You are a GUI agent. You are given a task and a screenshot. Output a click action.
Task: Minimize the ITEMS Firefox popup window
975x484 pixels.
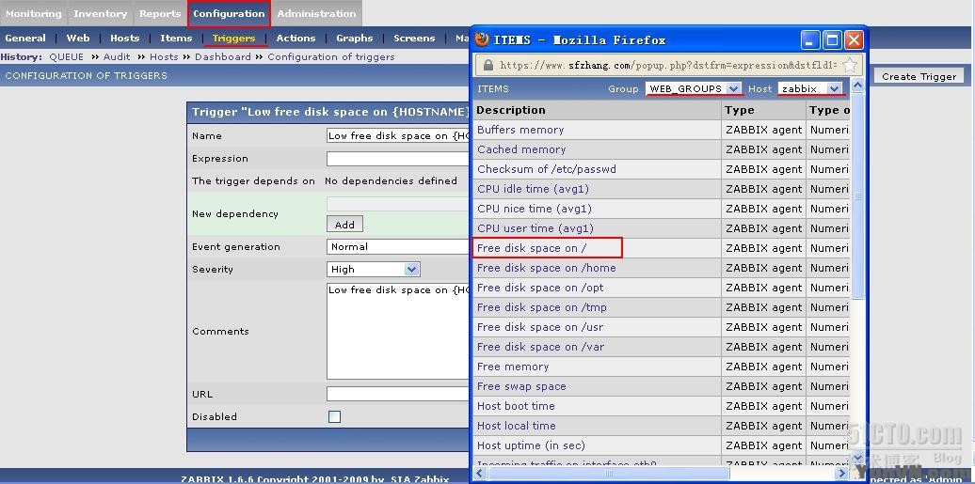pos(810,40)
